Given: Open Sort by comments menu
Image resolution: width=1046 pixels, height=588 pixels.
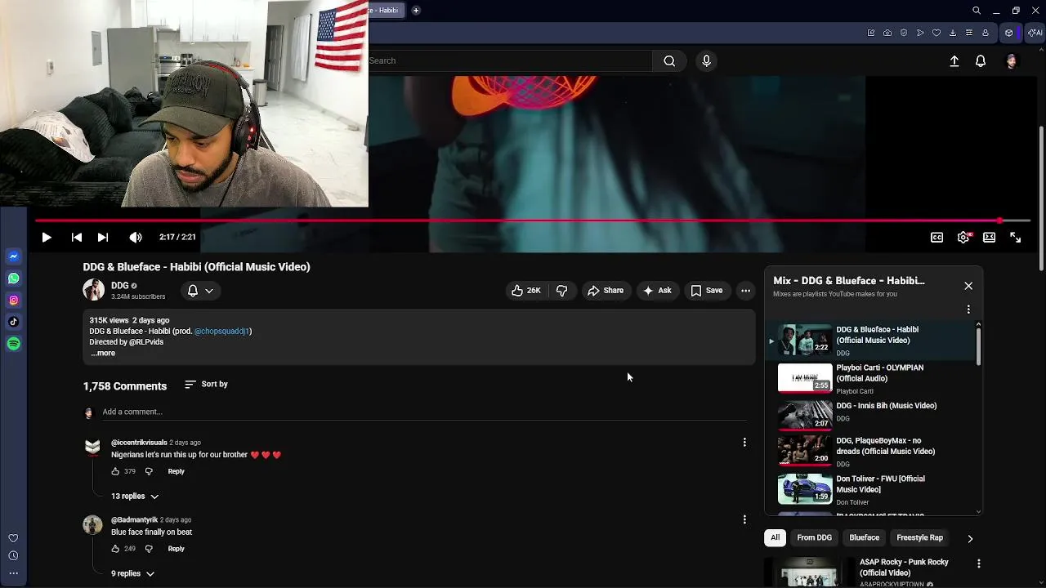Looking at the screenshot, I should pyautogui.click(x=206, y=385).
